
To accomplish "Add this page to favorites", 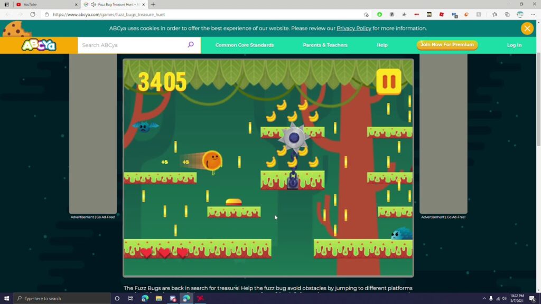I will [x=366, y=14].
